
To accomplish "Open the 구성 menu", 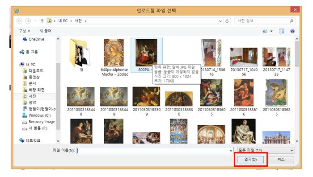I will pos(24,31).
